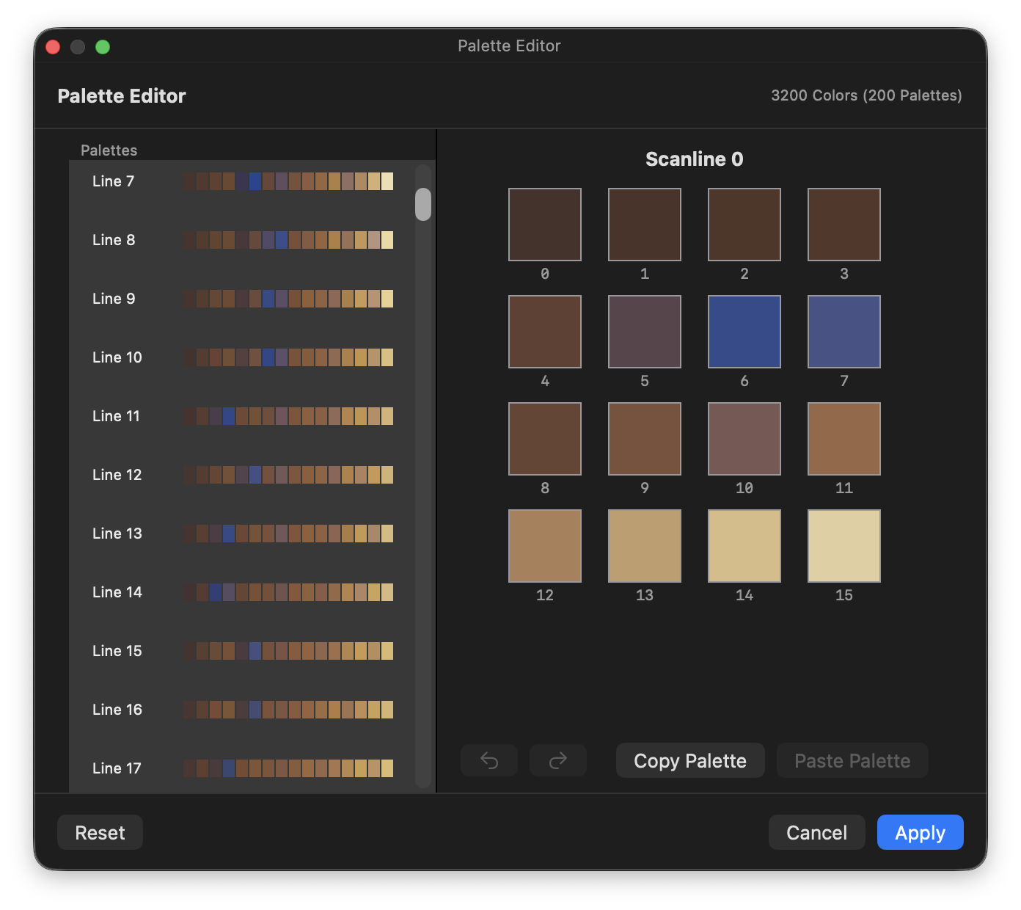Click the mini palette strip beside Line 12
1021x910 pixels.
point(288,475)
